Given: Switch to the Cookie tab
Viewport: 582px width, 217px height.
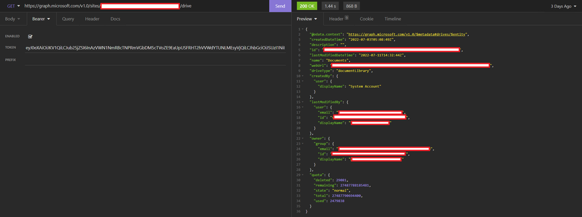Looking at the screenshot, I should (366, 19).
